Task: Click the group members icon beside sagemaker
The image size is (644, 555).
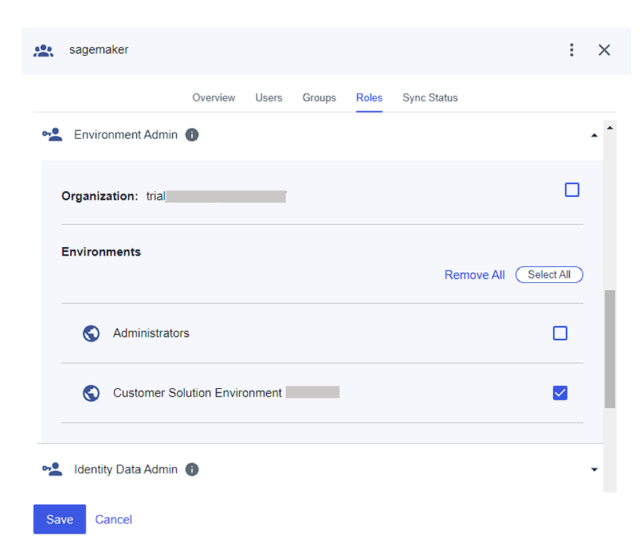Action: point(44,50)
